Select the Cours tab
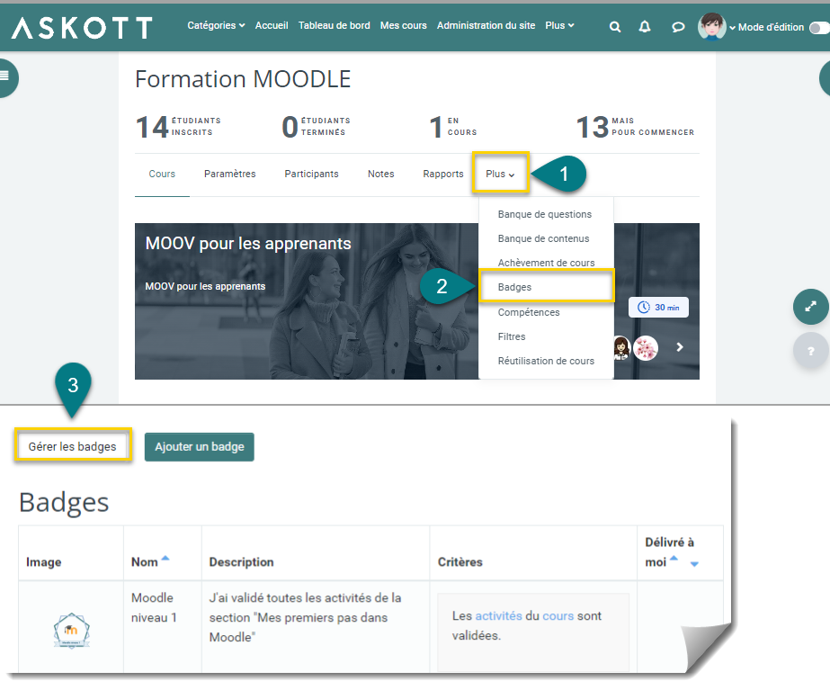830x681 pixels. coord(162,174)
